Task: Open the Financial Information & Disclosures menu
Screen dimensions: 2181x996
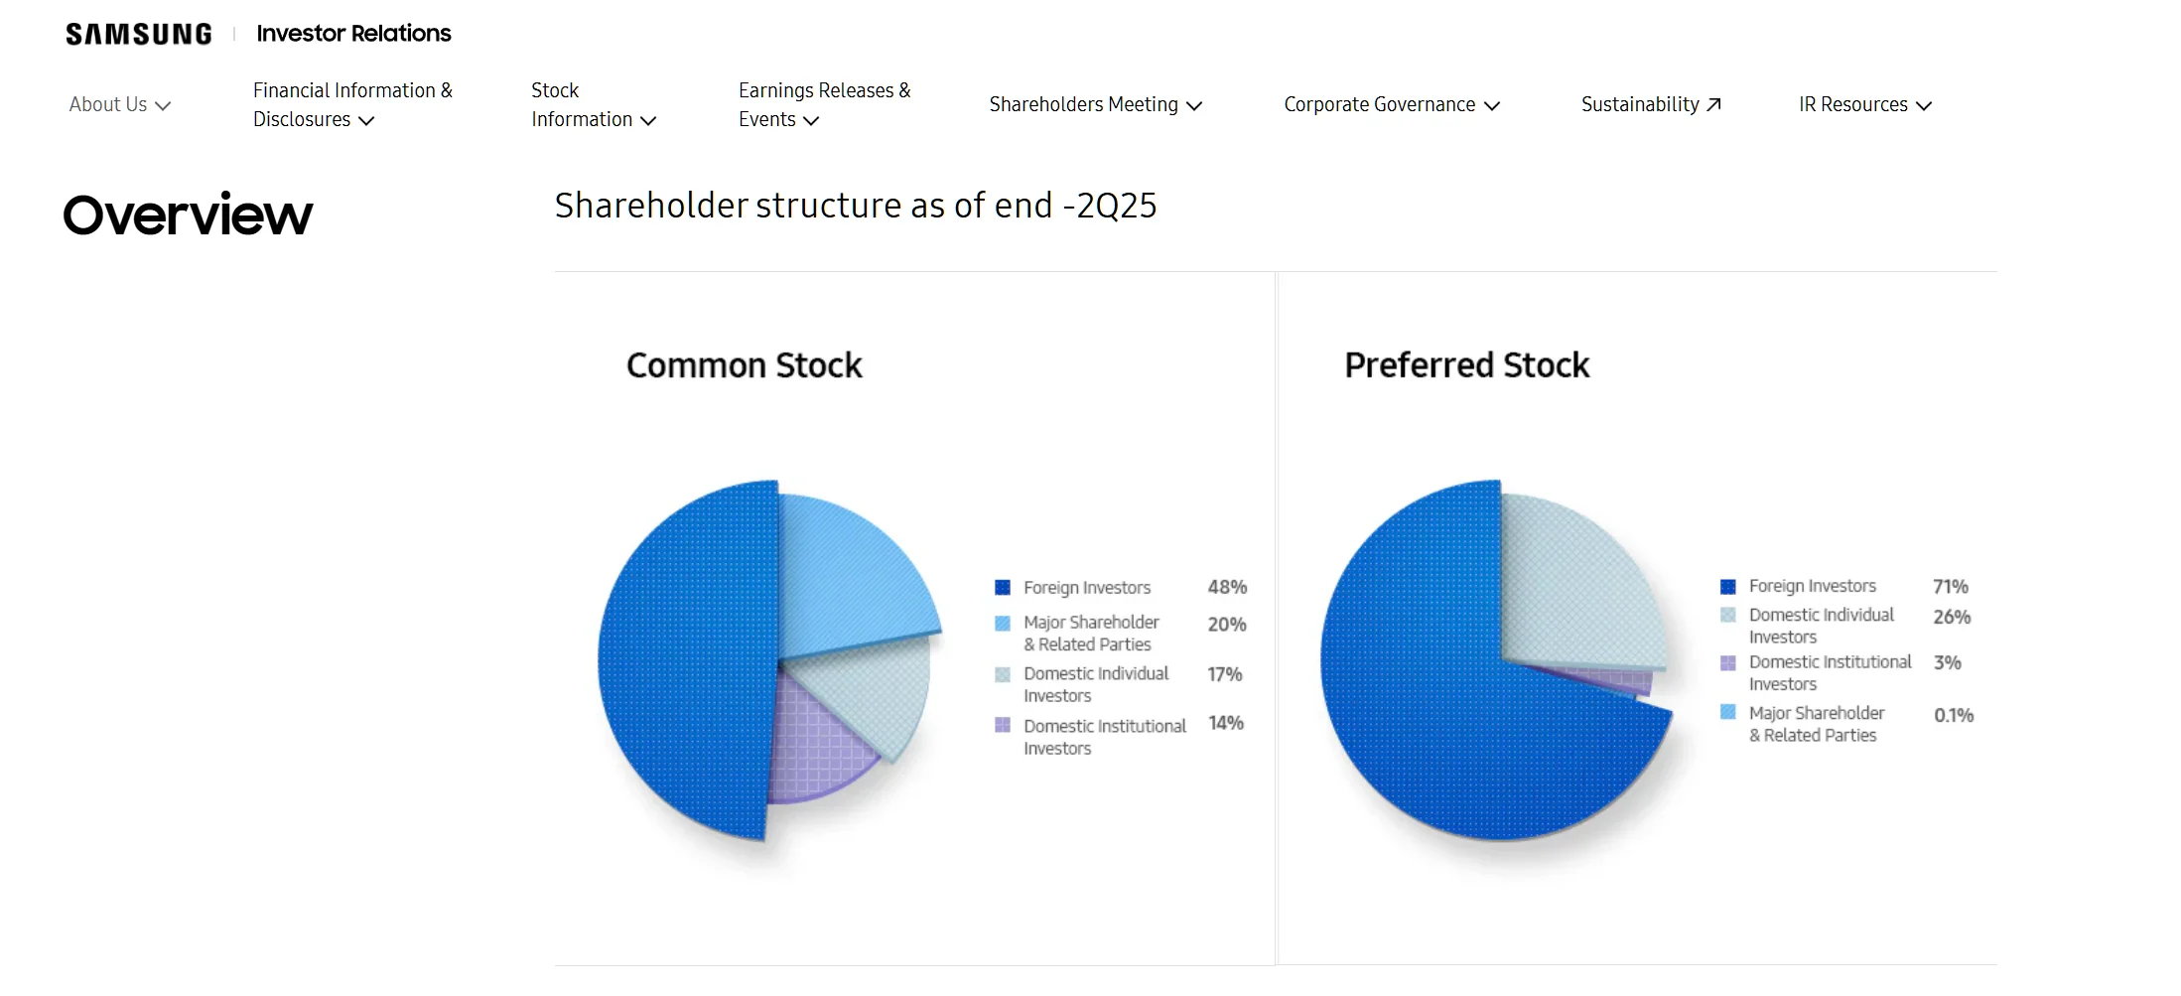Action: coord(351,104)
